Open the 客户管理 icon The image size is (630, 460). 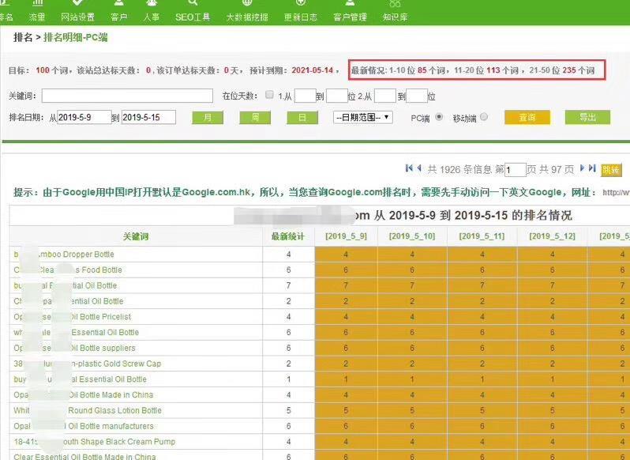(x=350, y=4)
